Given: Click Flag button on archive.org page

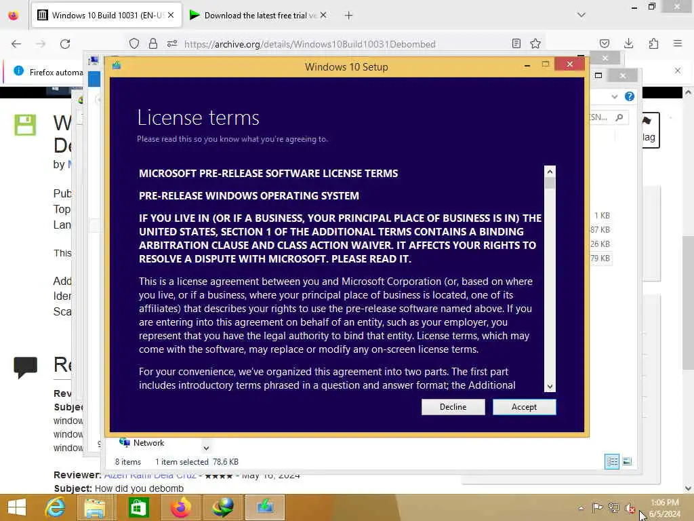Looking at the screenshot, I should pos(650,130).
